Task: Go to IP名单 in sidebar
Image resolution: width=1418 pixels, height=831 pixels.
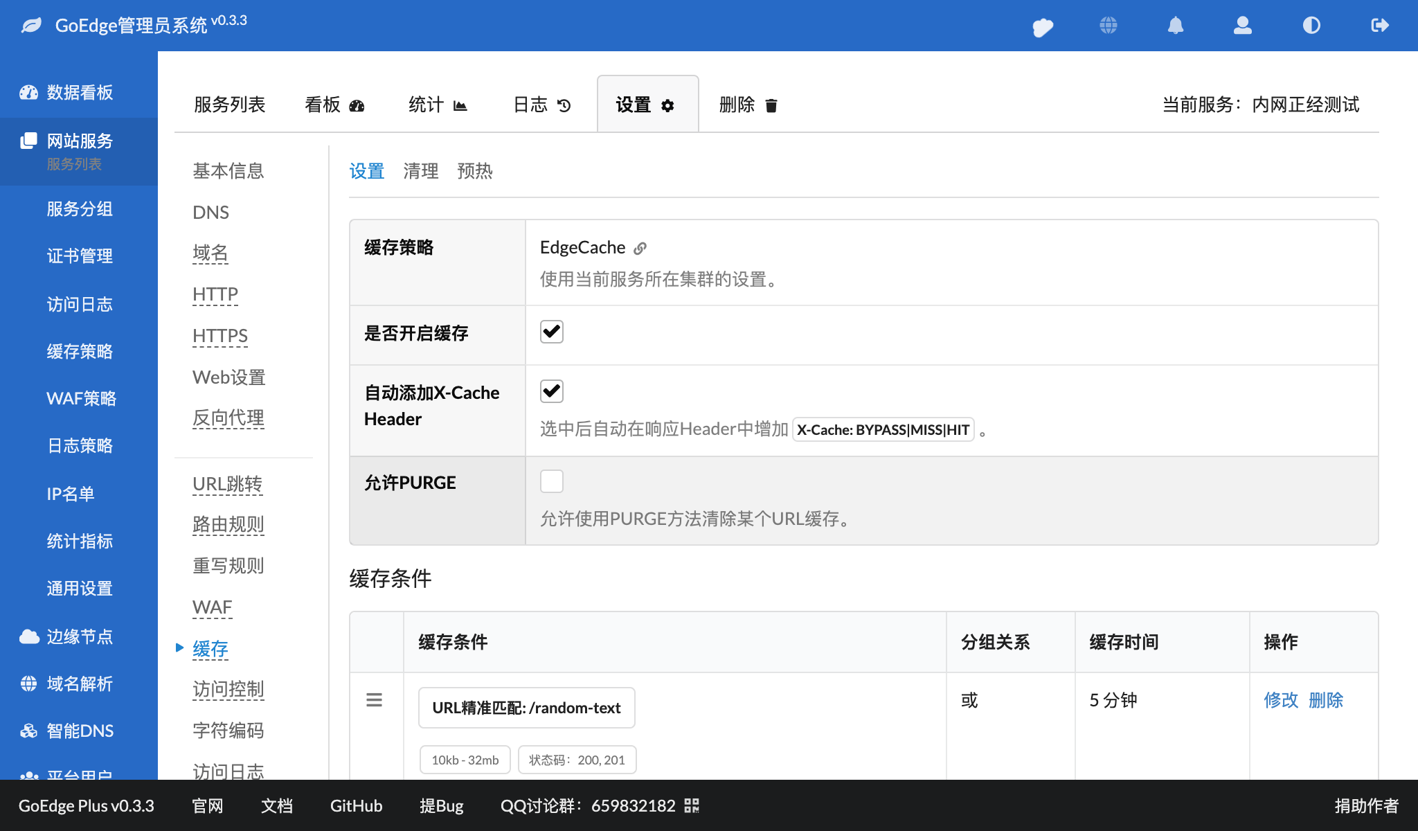Action: [x=71, y=494]
